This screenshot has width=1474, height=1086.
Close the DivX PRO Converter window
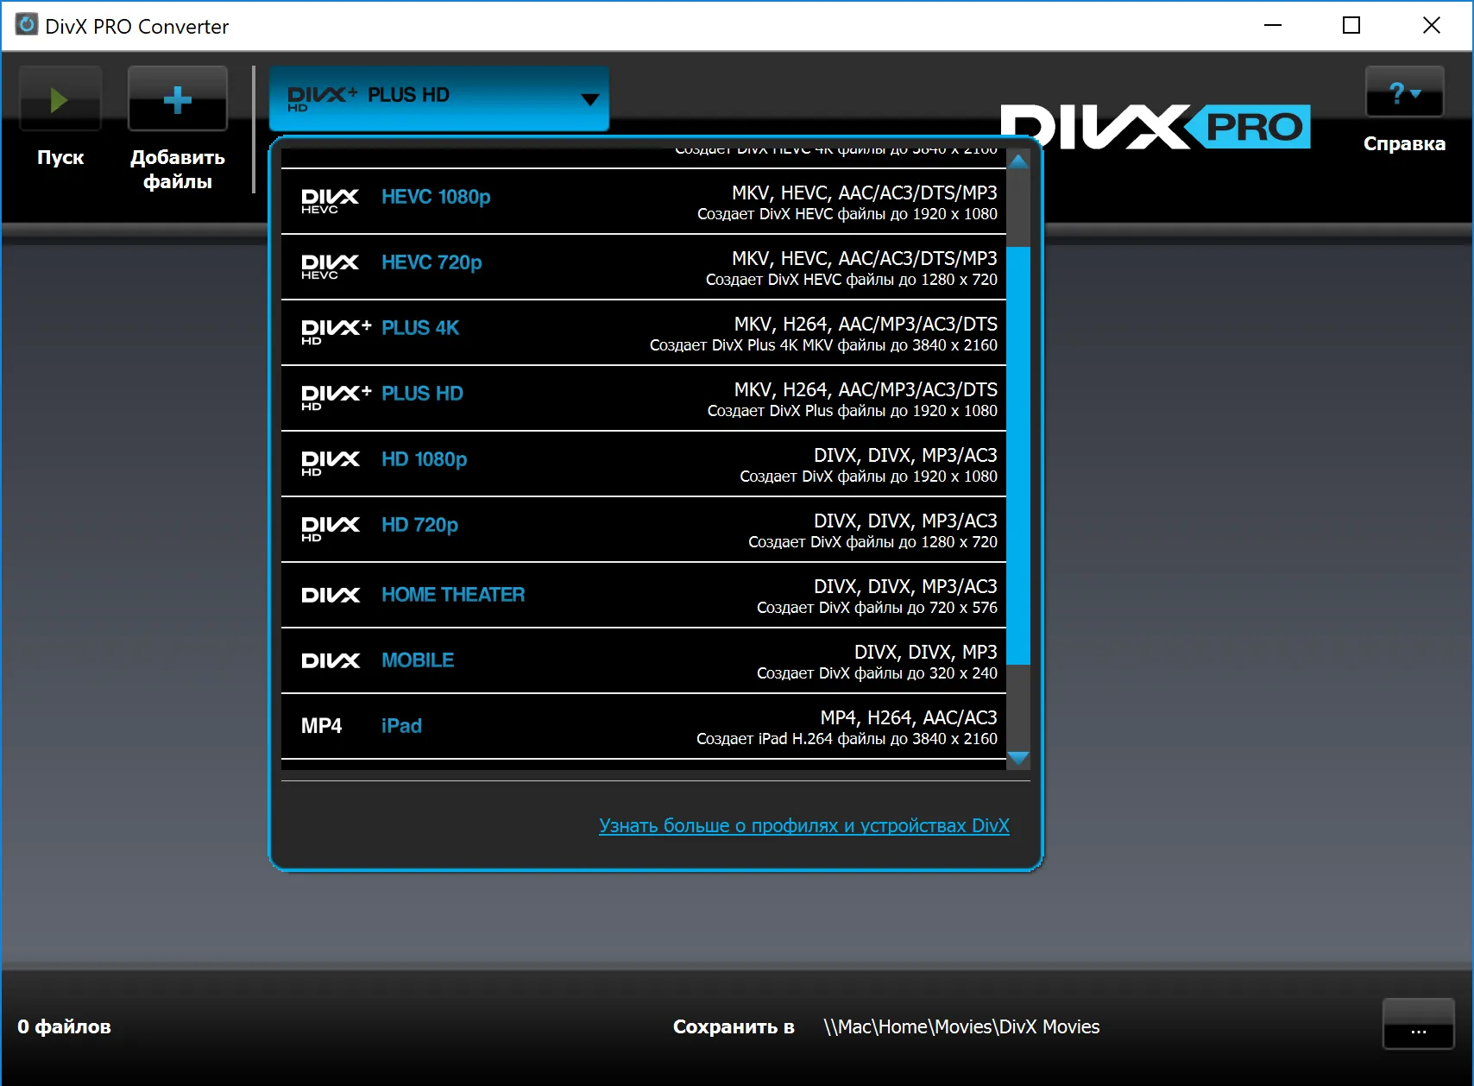point(1432,26)
